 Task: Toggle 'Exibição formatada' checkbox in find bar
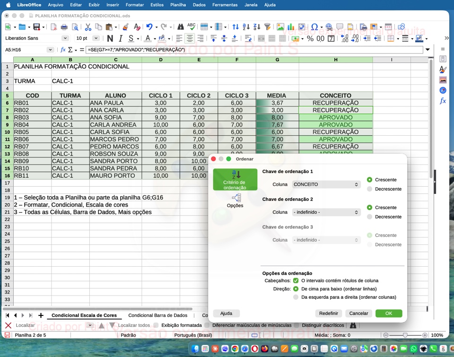tap(156, 325)
